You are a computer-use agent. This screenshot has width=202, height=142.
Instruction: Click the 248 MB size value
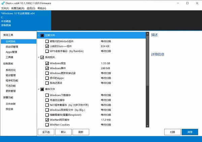point(105,68)
